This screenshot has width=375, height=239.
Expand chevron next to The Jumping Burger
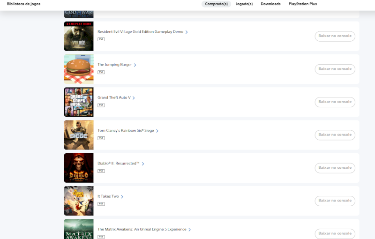(x=135, y=65)
